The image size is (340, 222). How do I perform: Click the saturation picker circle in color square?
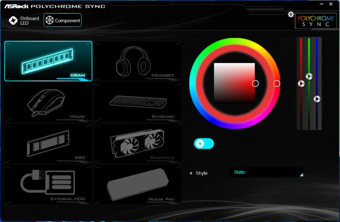point(255,83)
